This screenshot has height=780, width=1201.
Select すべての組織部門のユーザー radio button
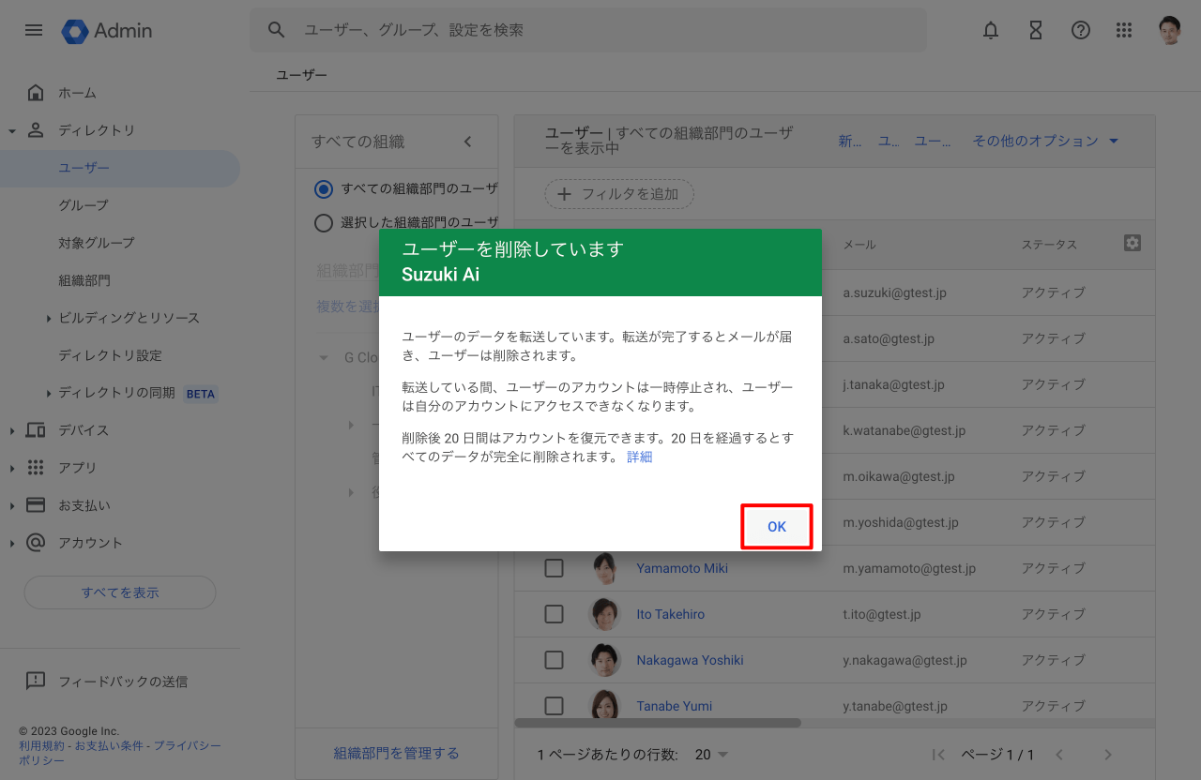[324, 188]
